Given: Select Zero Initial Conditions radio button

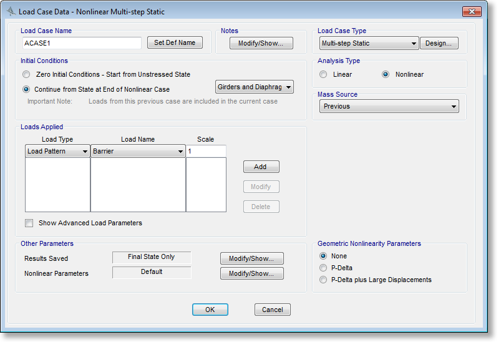Looking at the screenshot, I should tap(26, 74).
